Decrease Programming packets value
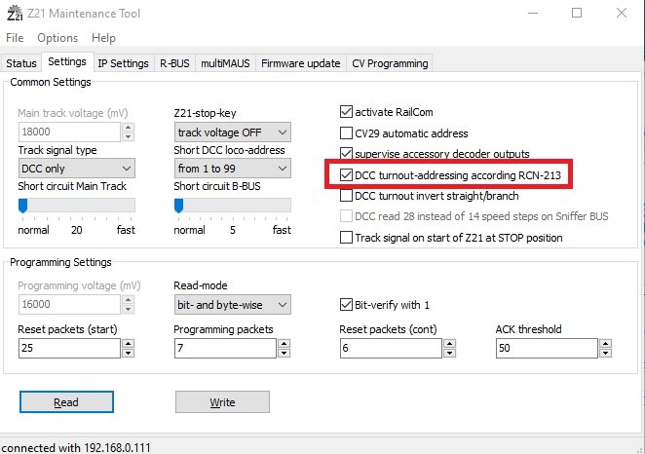 pos(284,353)
